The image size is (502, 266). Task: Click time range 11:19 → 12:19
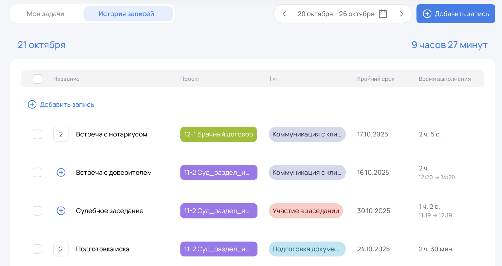pyautogui.click(x=435, y=216)
